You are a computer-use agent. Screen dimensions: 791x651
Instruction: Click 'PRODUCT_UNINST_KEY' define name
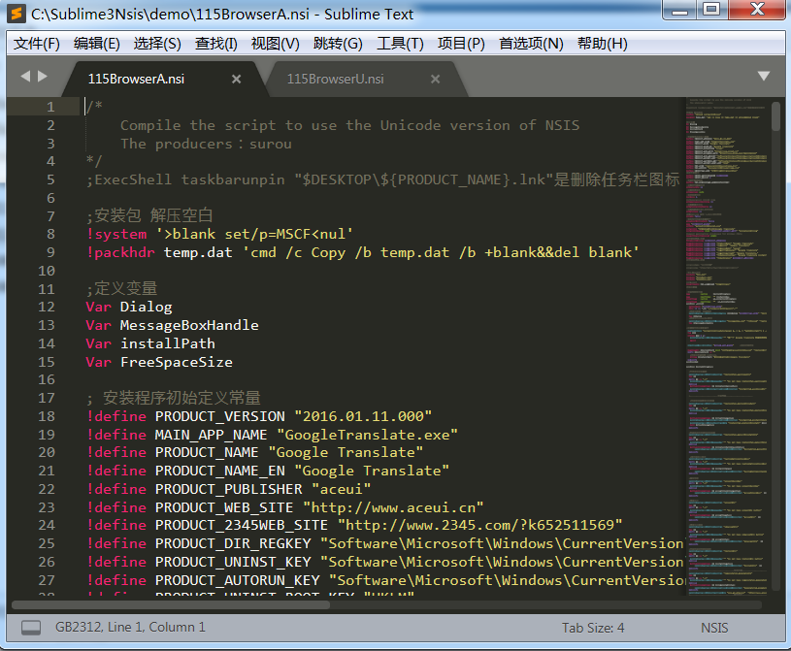[233, 563]
